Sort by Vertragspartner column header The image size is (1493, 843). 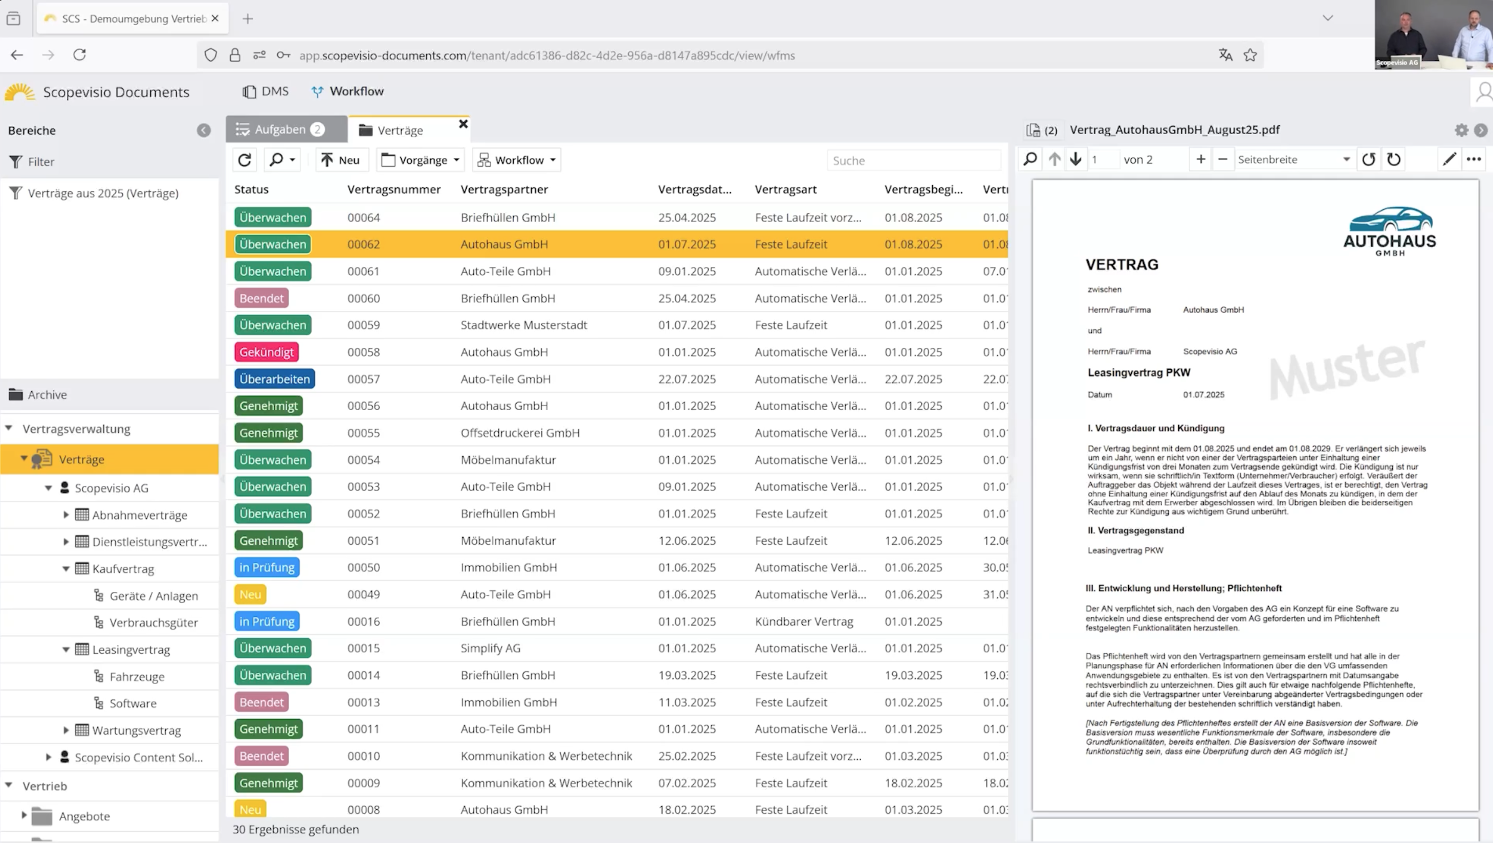[x=503, y=189]
